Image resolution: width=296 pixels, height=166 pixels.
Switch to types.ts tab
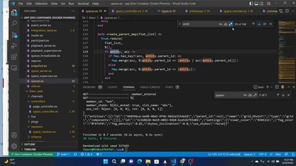pos(166,11)
